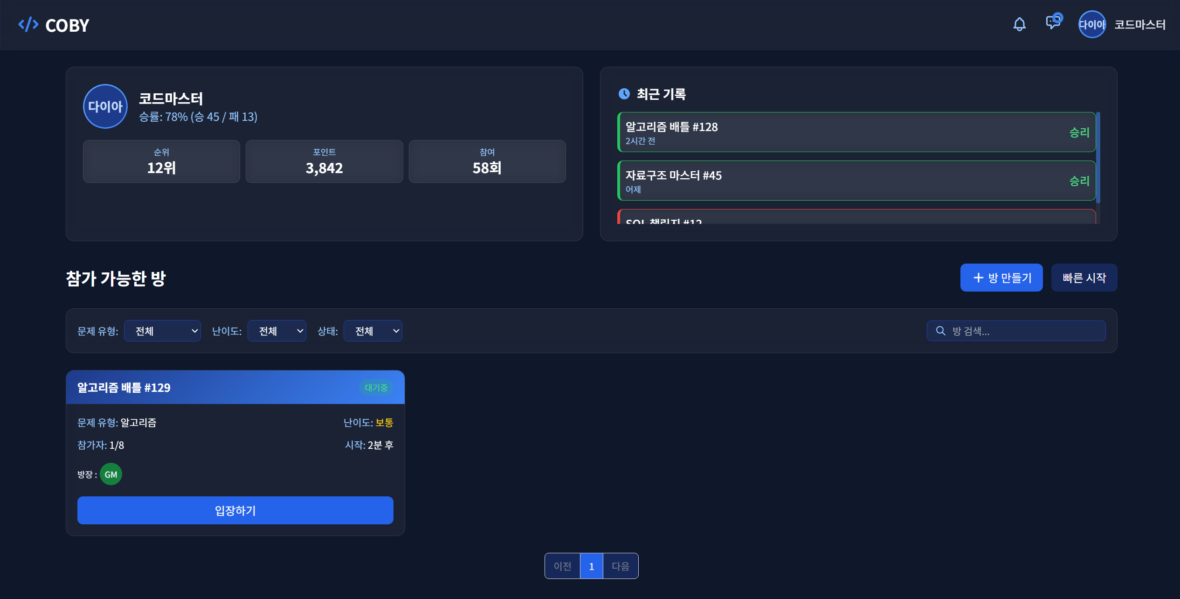
Task: Click the GM host avatar
Action: (x=111, y=474)
